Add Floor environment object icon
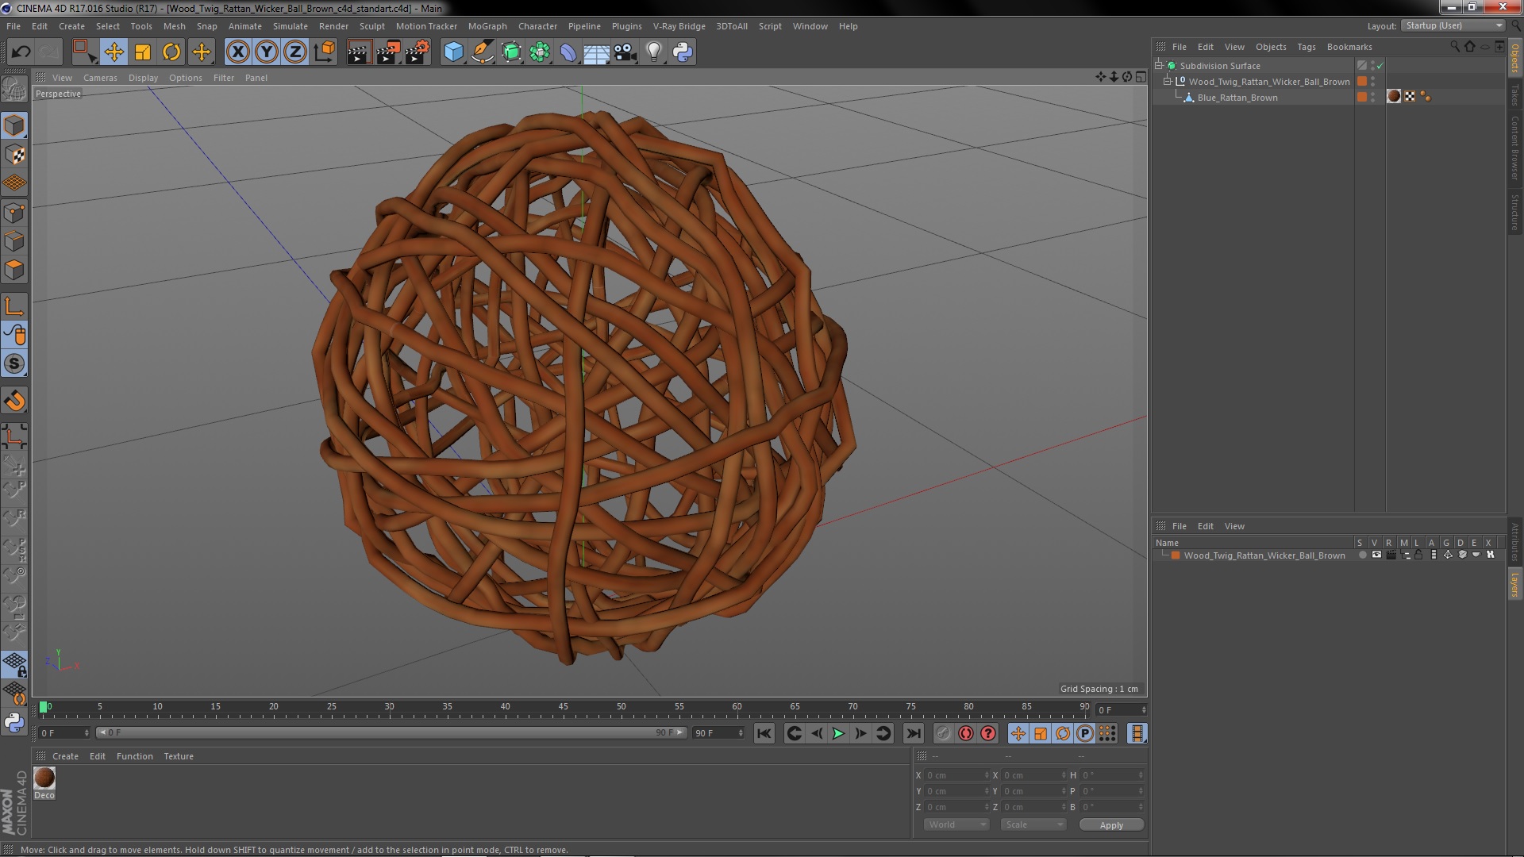 [597, 52]
